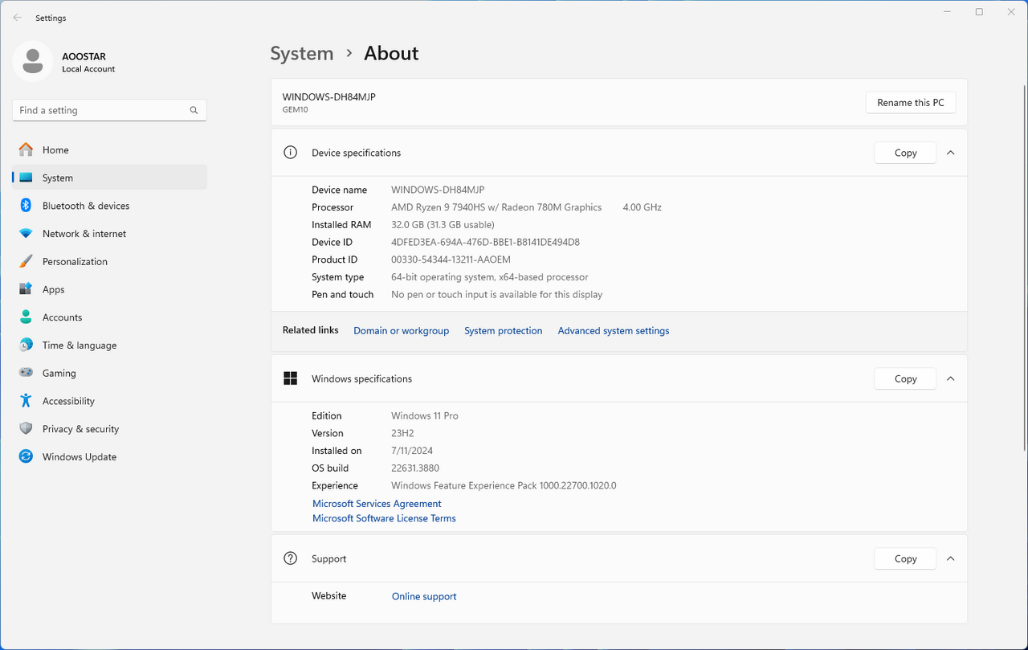
Task: Click the Home house icon
Action: (x=27, y=149)
